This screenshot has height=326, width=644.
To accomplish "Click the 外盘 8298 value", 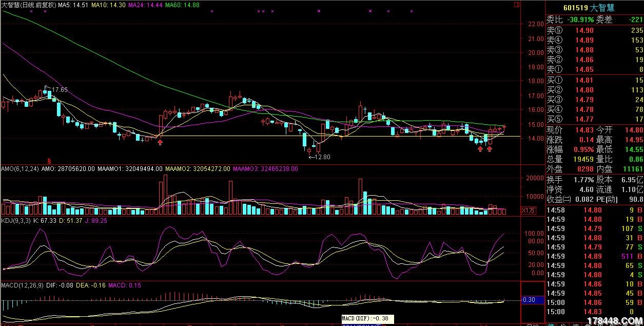I will [586, 168].
